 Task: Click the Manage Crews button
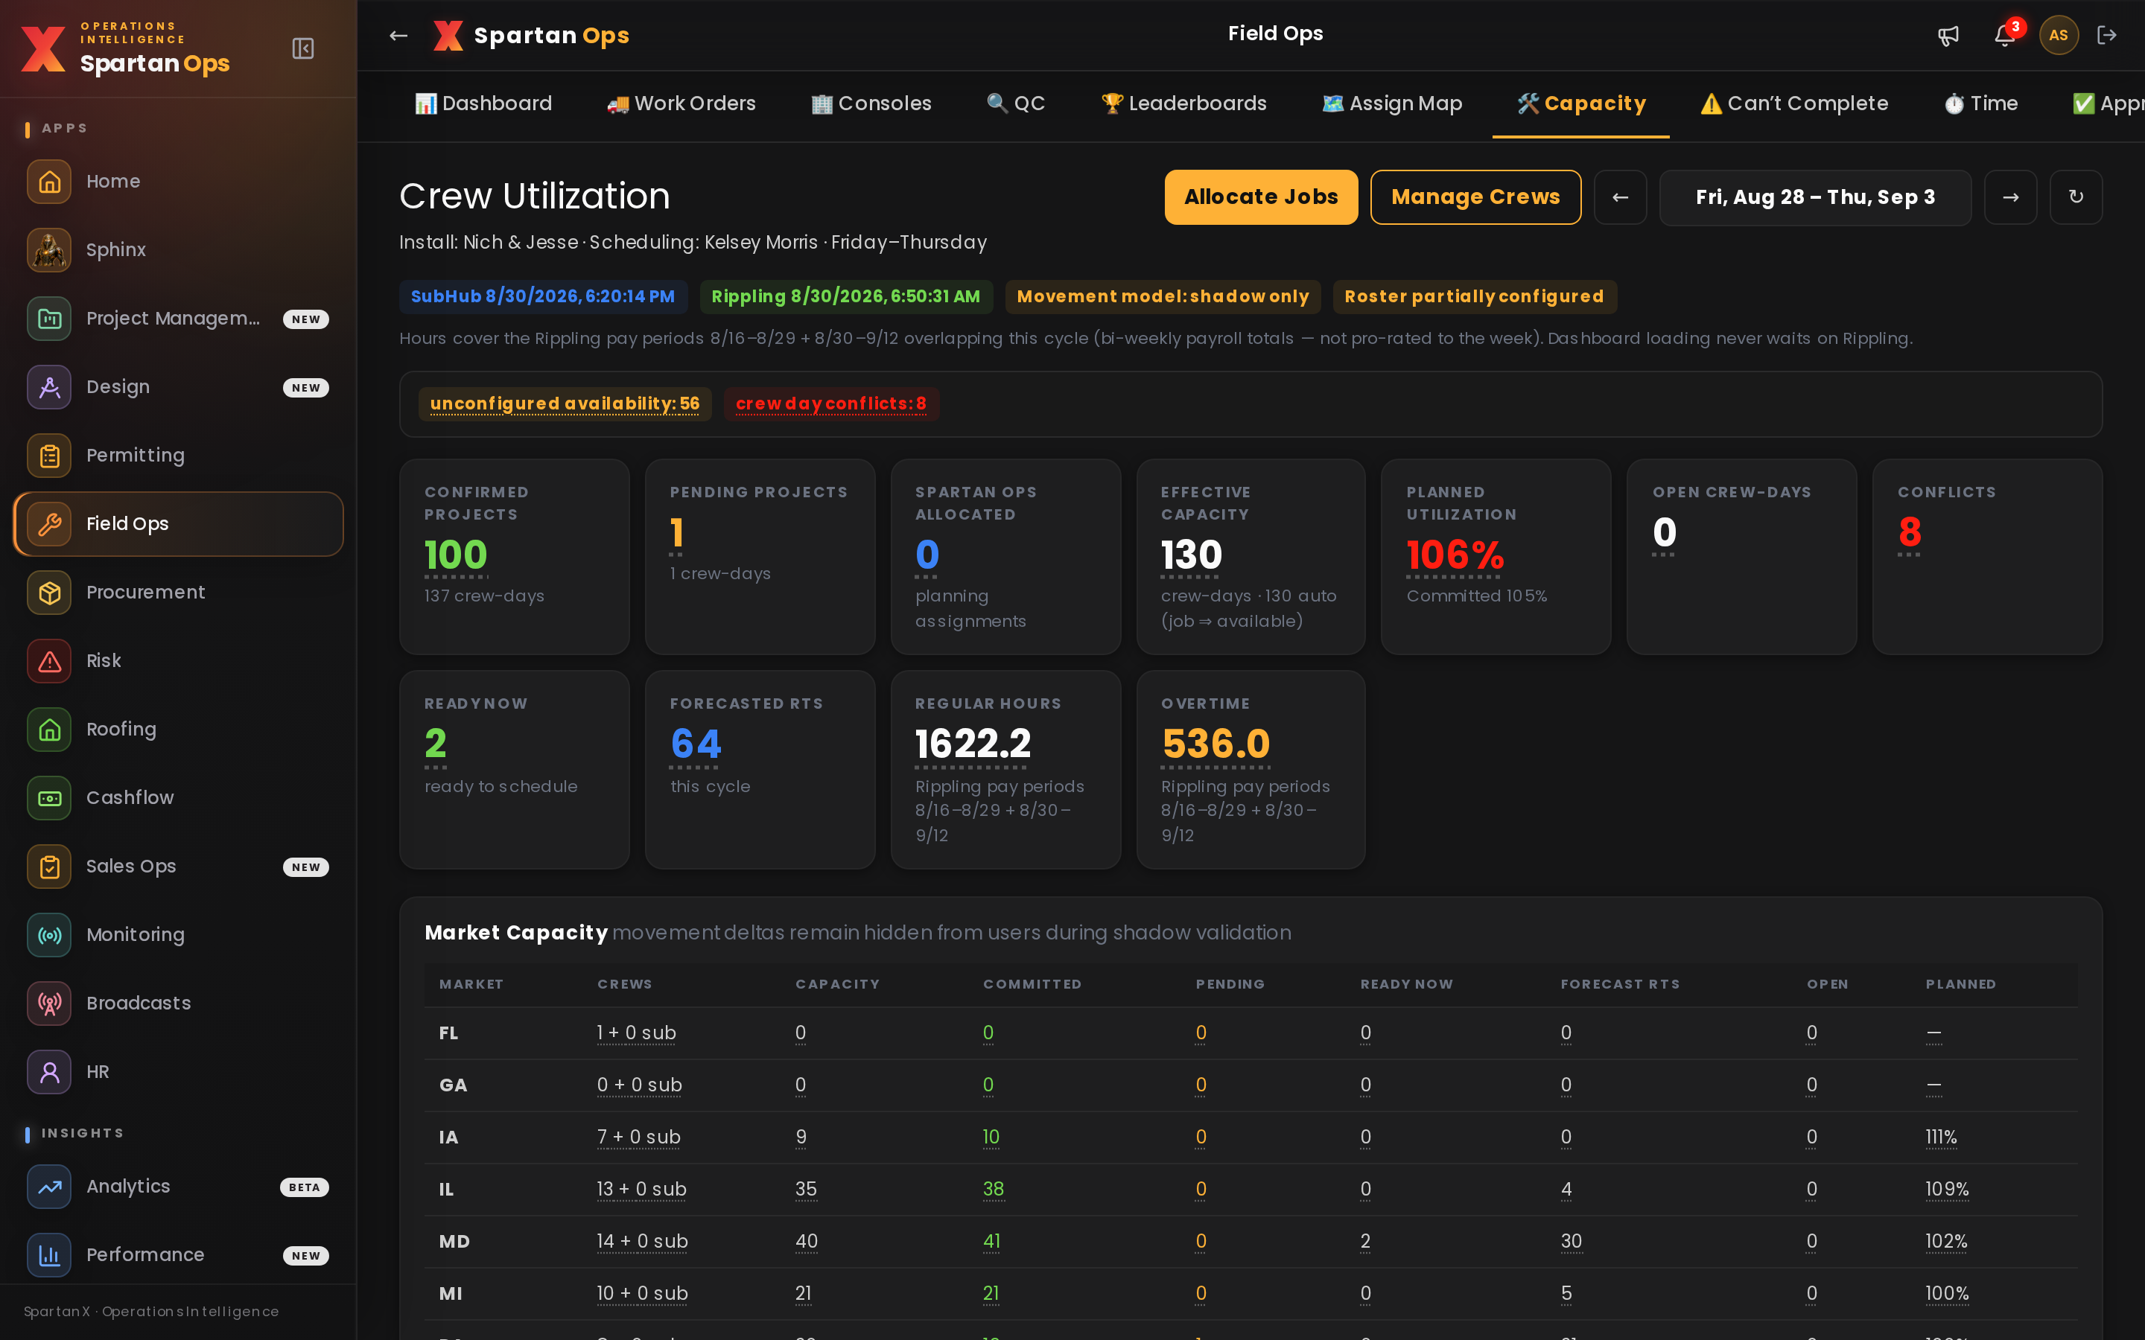(1475, 197)
